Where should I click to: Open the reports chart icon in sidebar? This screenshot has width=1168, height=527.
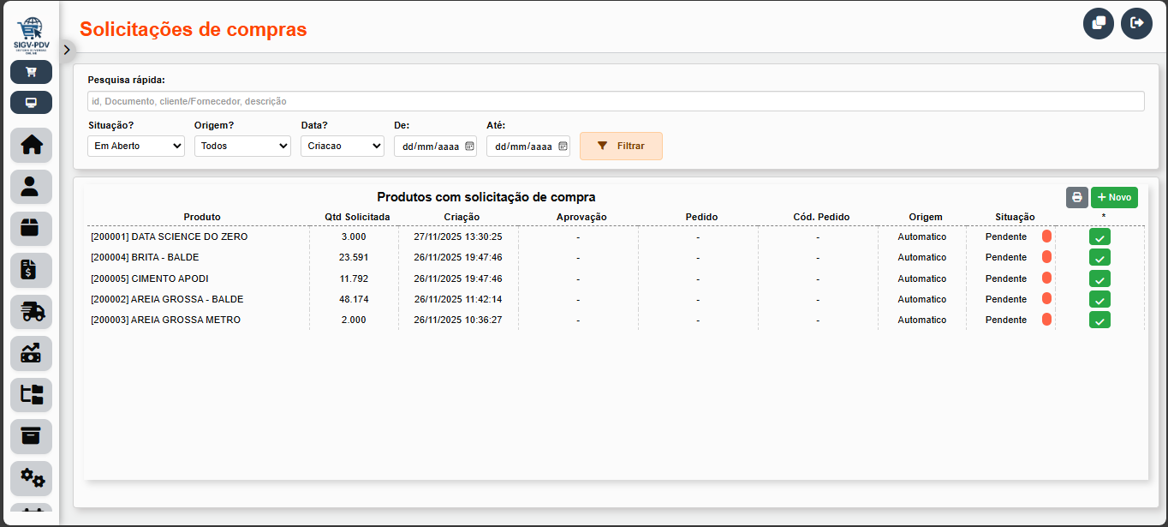coord(31,353)
